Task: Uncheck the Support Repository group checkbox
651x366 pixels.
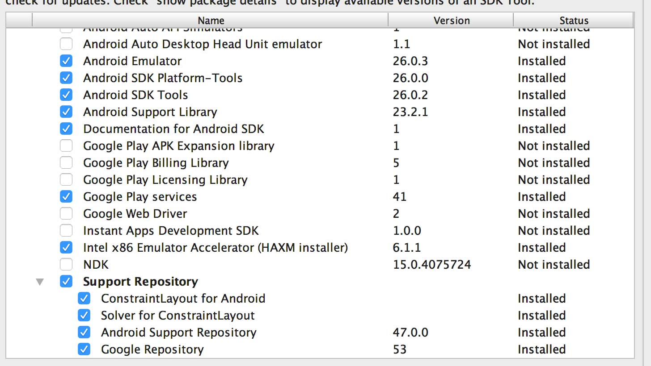Action: pyautogui.click(x=66, y=282)
